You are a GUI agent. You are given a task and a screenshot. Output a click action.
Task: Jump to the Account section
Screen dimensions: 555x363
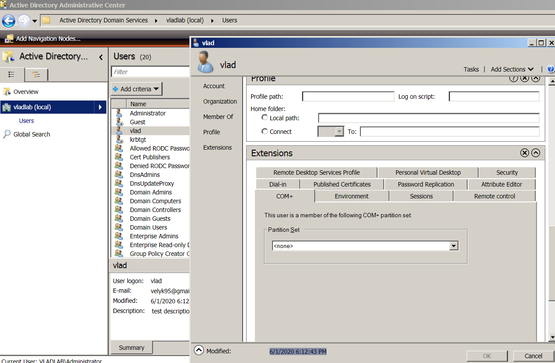click(214, 86)
